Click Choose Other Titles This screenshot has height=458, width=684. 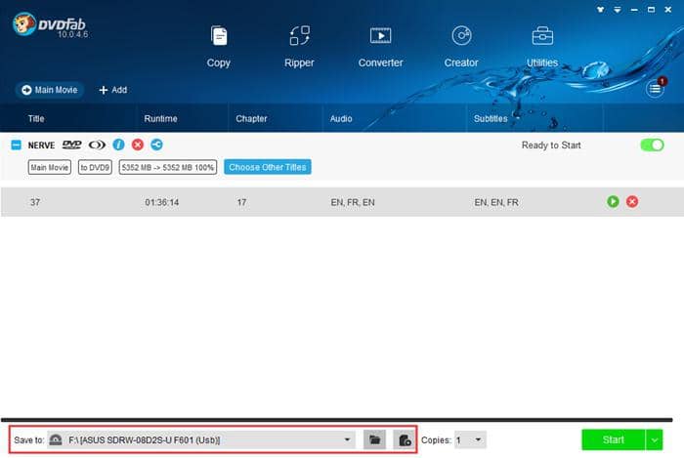(x=268, y=167)
